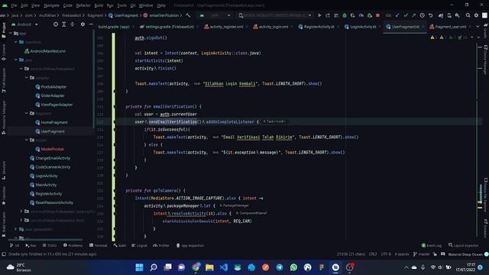Collapse the java folder in tree
The image size is (489, 275).
tap(16, 60)
